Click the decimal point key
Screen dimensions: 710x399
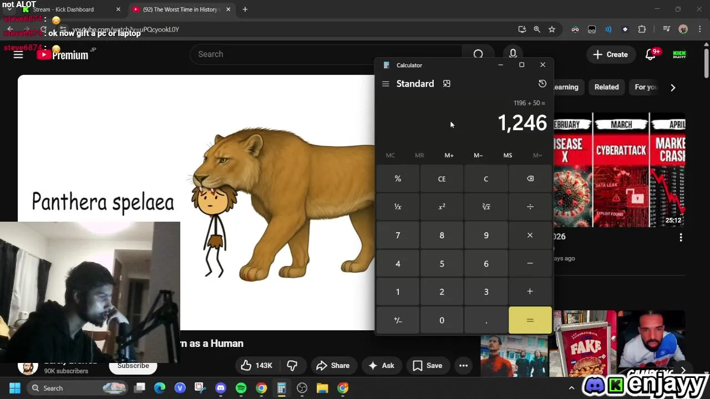point(486,320)
